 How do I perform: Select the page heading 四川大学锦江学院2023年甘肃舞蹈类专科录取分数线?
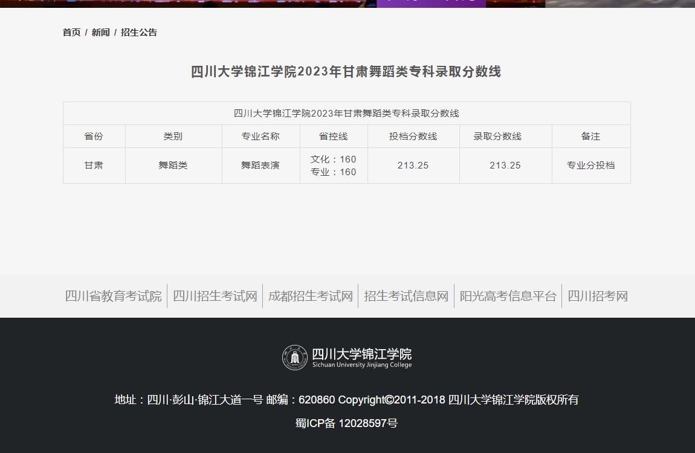click(x=346, y=72)
